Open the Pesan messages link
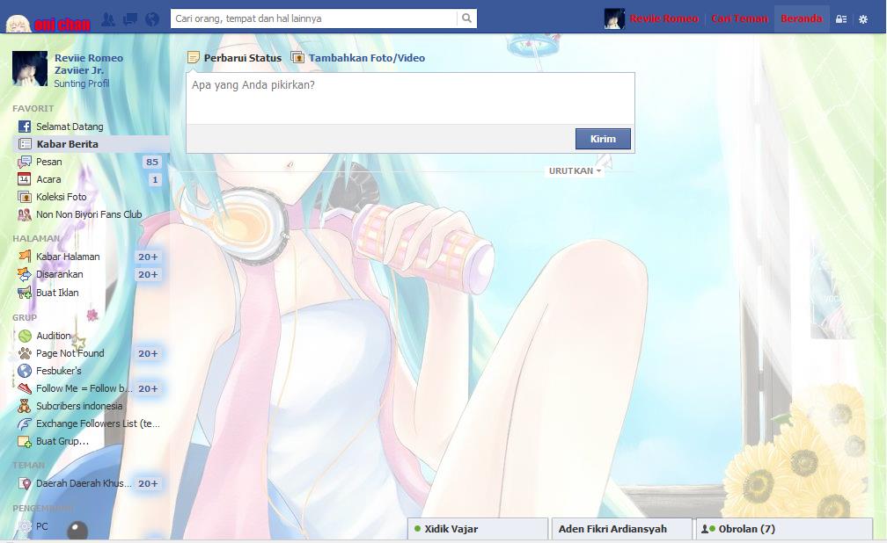This screenshot has width=887, height=543. click(49, 163)
